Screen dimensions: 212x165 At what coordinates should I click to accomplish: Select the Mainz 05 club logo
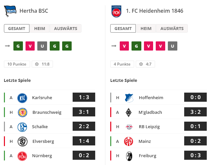pyautogui.click(x=129, y=141)
